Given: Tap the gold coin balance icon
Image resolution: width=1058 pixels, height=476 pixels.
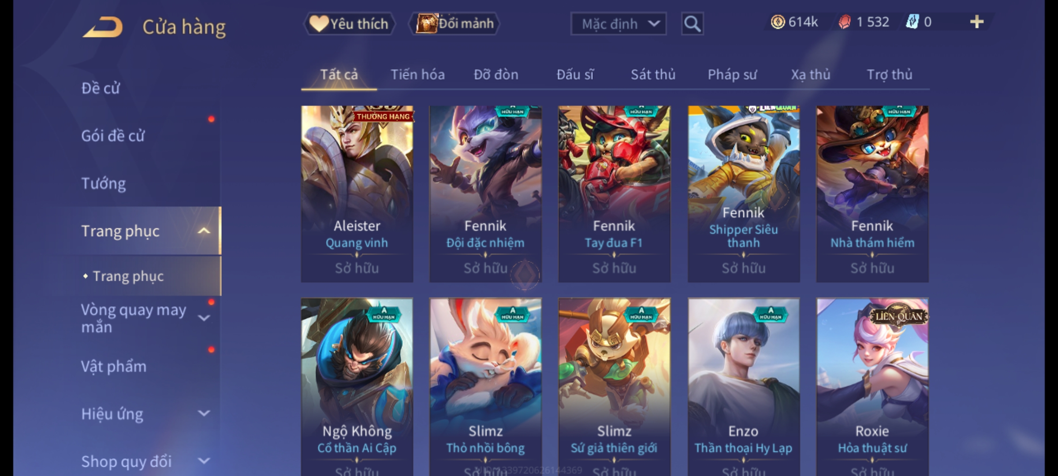Looking at the screenshot, I should 778,22.
